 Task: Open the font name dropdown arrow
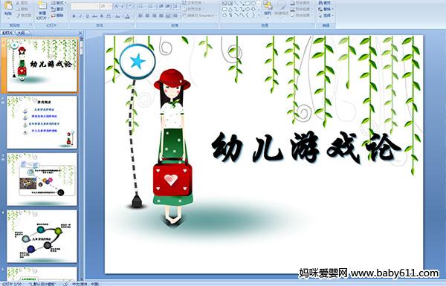point(97,6)
